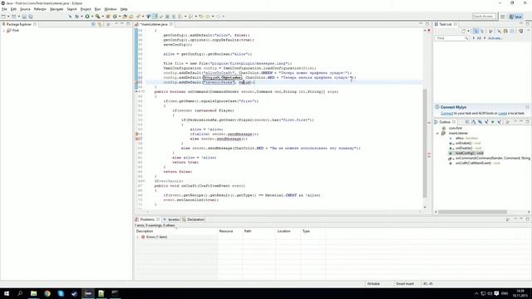Toggle Focus on Workweek in Task List

[490, 32]
